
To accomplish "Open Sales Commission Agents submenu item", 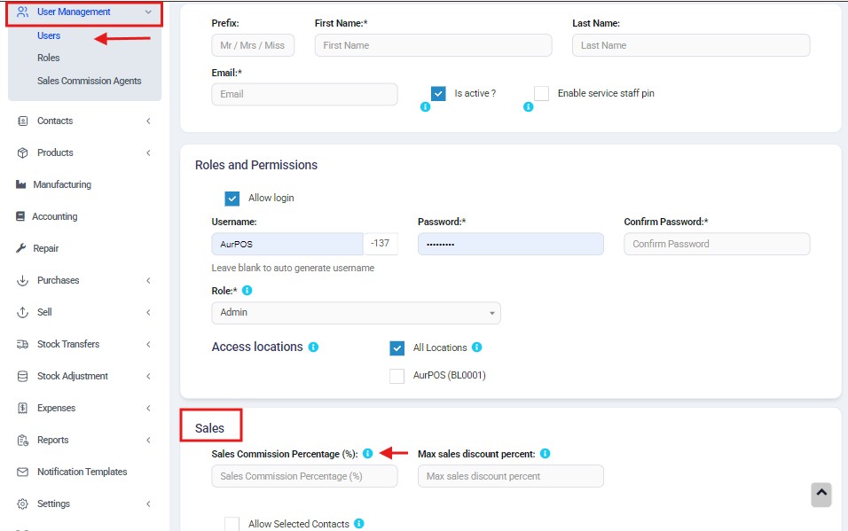I will point(90,81).
